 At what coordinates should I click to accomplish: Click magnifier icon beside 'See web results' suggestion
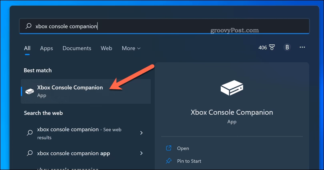click(30, 133)
